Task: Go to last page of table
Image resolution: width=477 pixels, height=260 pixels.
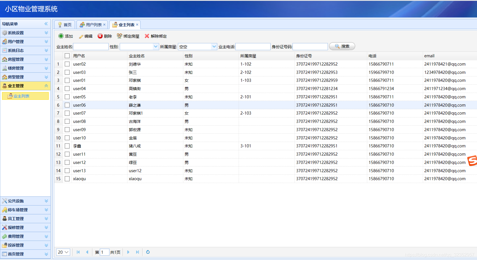Action: tap(137, 252)
